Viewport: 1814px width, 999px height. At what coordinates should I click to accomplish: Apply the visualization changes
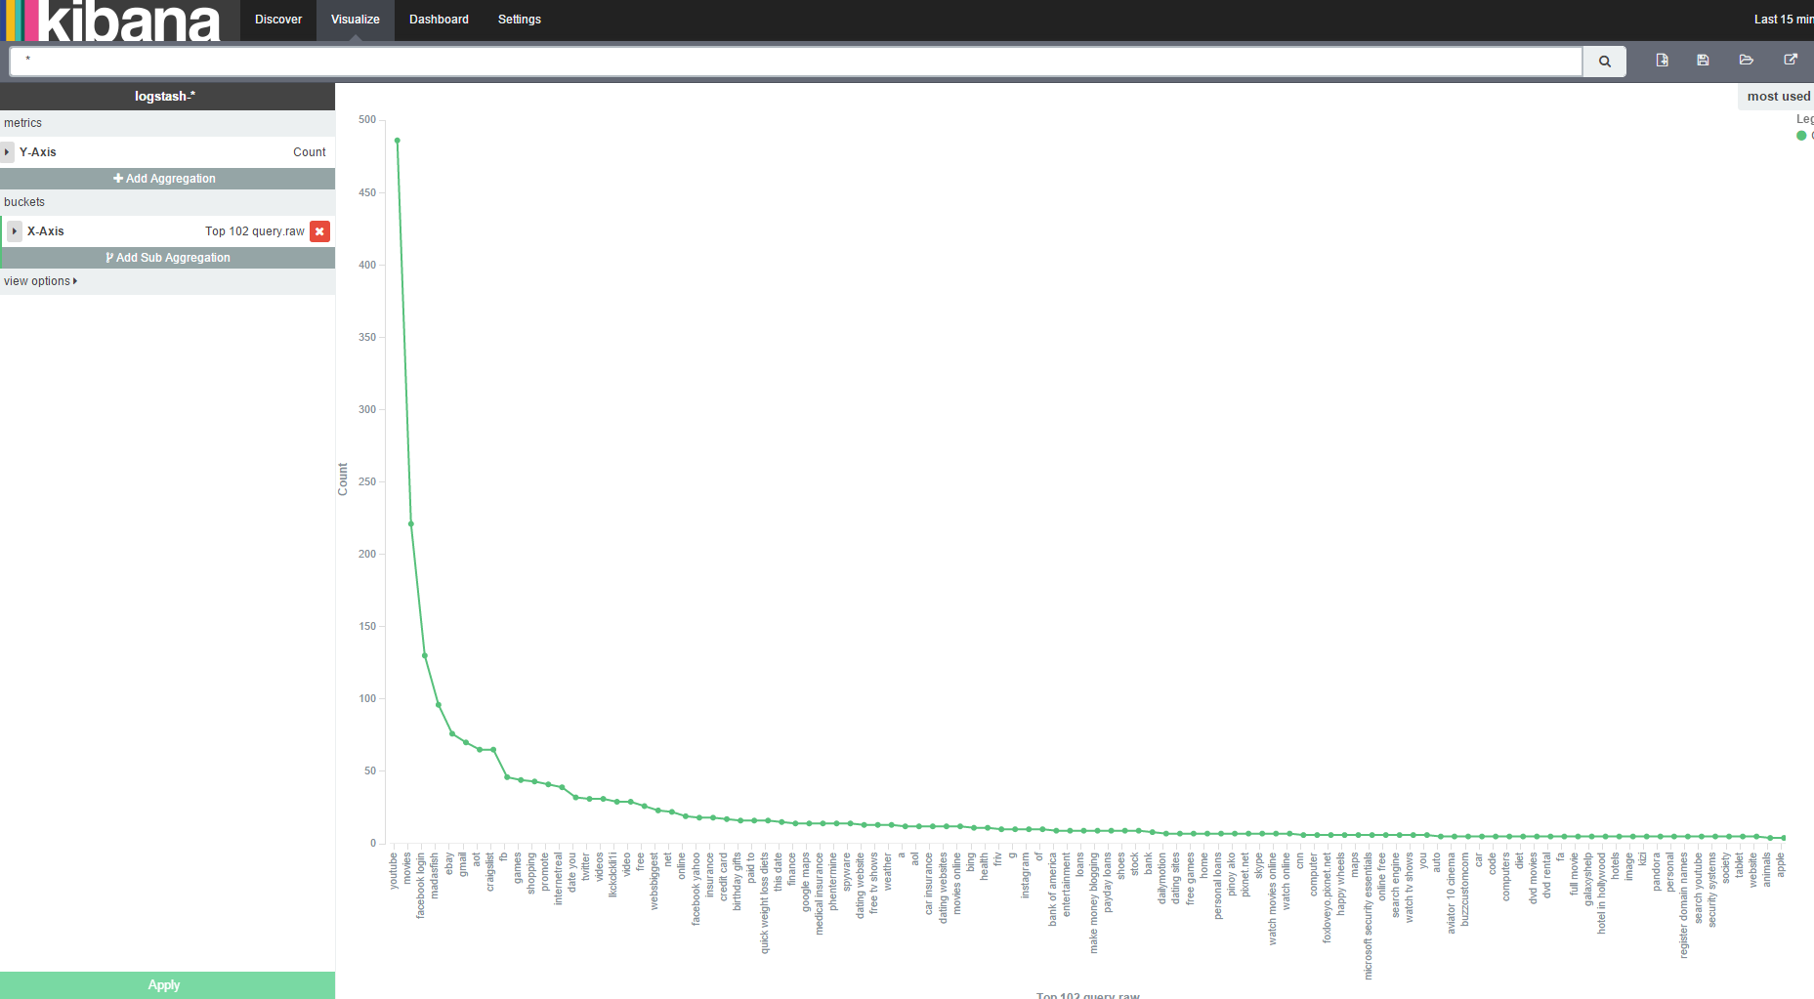point(163,984)
